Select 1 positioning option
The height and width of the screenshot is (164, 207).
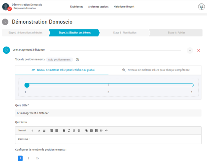tap(20, 158)
